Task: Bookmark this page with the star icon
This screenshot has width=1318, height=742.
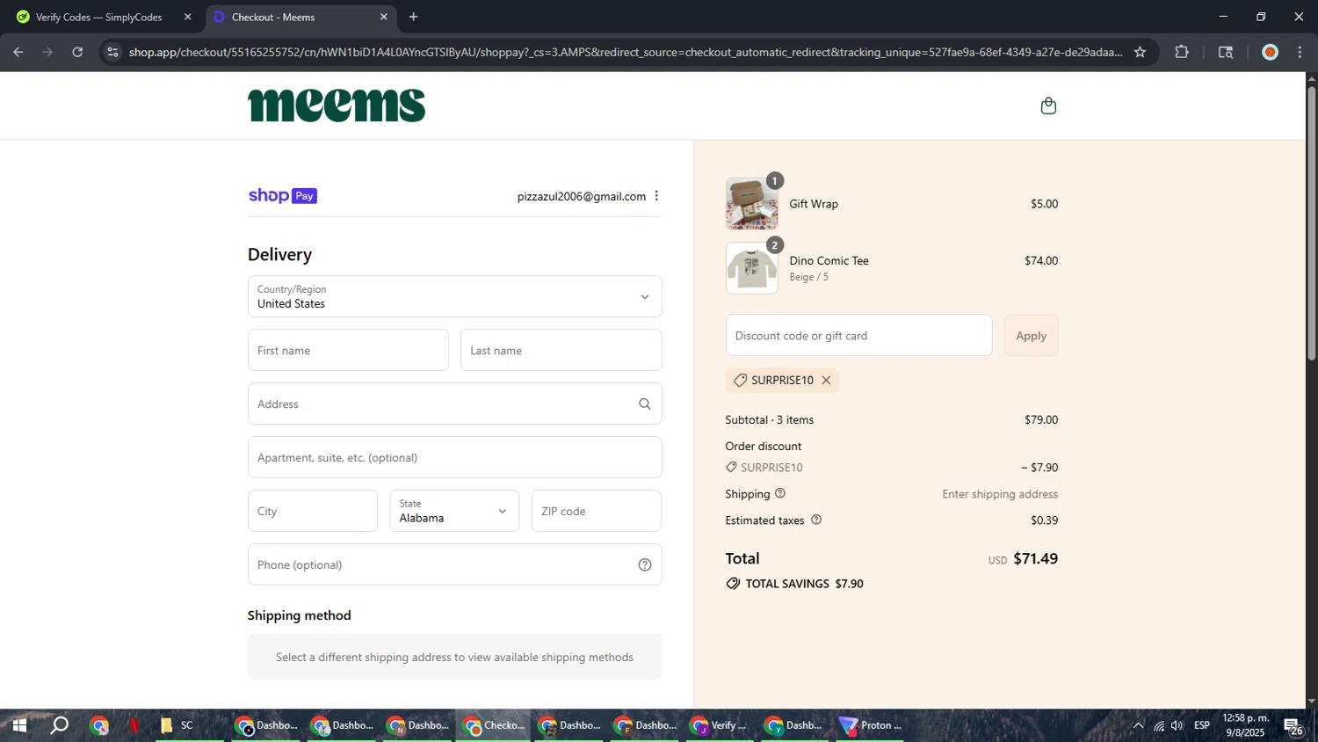Action: click(1140, 52)
